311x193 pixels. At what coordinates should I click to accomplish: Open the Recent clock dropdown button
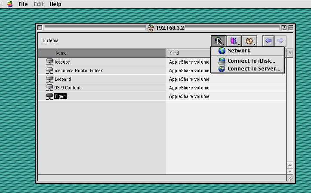pos(250,41)
